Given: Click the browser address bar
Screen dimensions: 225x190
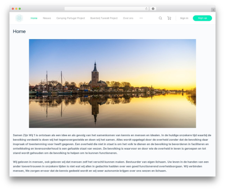Looking at the screenshot, I should (x=107, y=9).
